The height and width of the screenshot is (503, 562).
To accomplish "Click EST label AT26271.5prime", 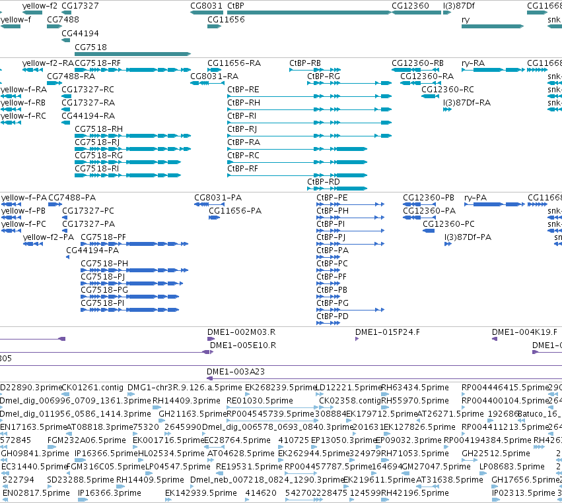I will 450,414.
